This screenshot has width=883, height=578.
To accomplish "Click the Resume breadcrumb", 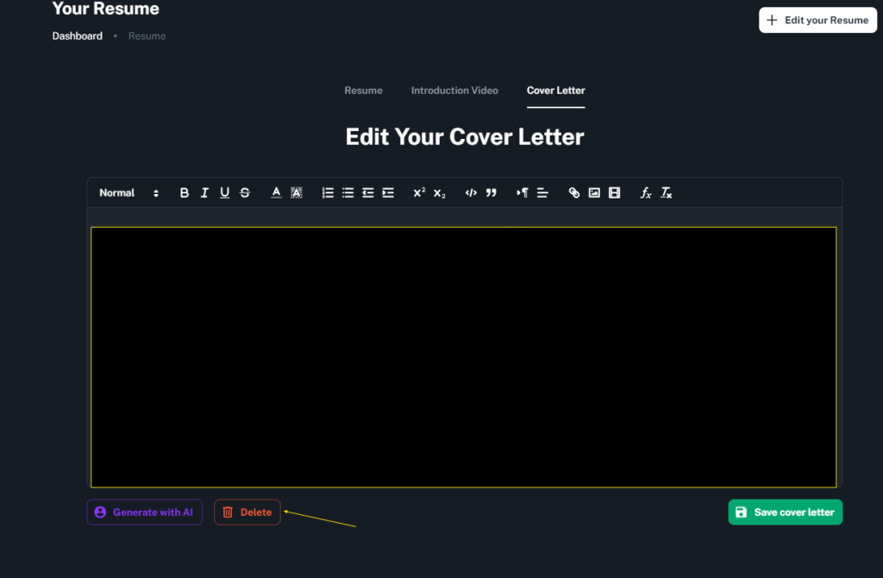I will click(147, 36).
